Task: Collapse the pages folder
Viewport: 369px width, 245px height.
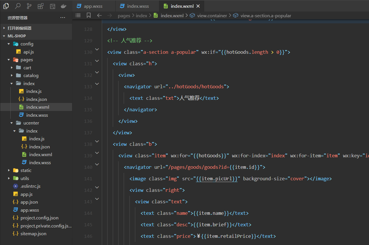Action: (x=36, y=60)
